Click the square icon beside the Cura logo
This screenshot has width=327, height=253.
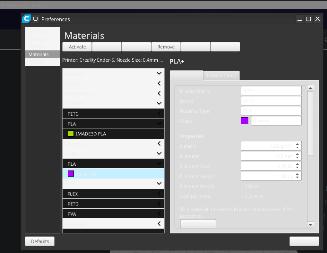click(36, 19)
